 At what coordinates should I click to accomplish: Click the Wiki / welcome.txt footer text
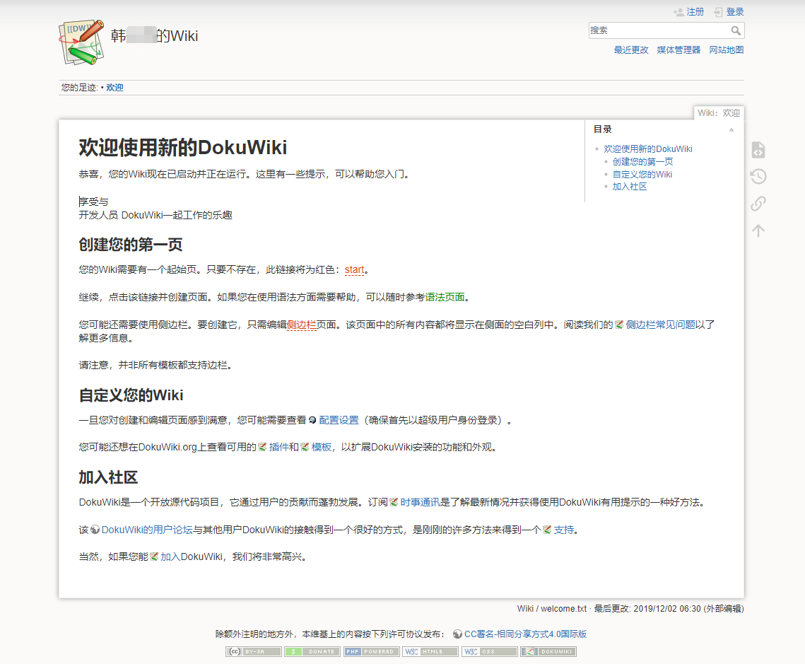[x=551, y=609]
